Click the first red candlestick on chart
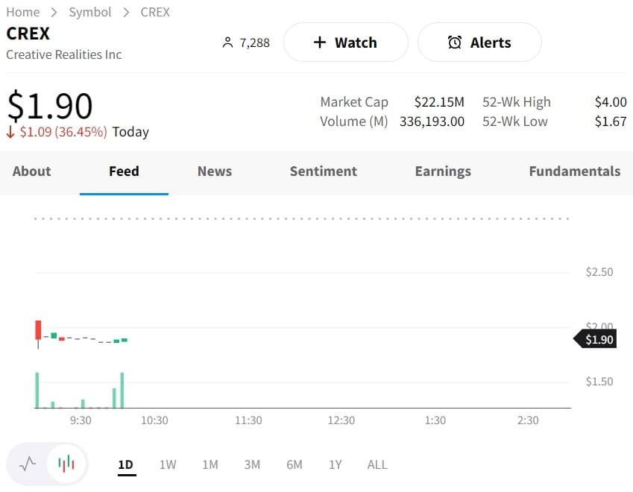This screenshot has width=633, height=492. [38, 329]
